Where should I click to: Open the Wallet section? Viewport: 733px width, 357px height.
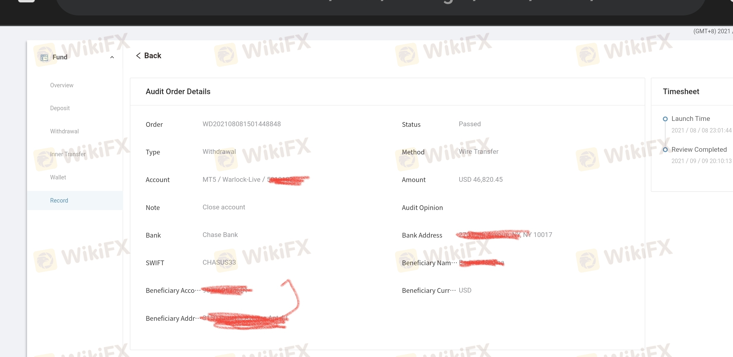pyautogui.click(x=58, y=177)
